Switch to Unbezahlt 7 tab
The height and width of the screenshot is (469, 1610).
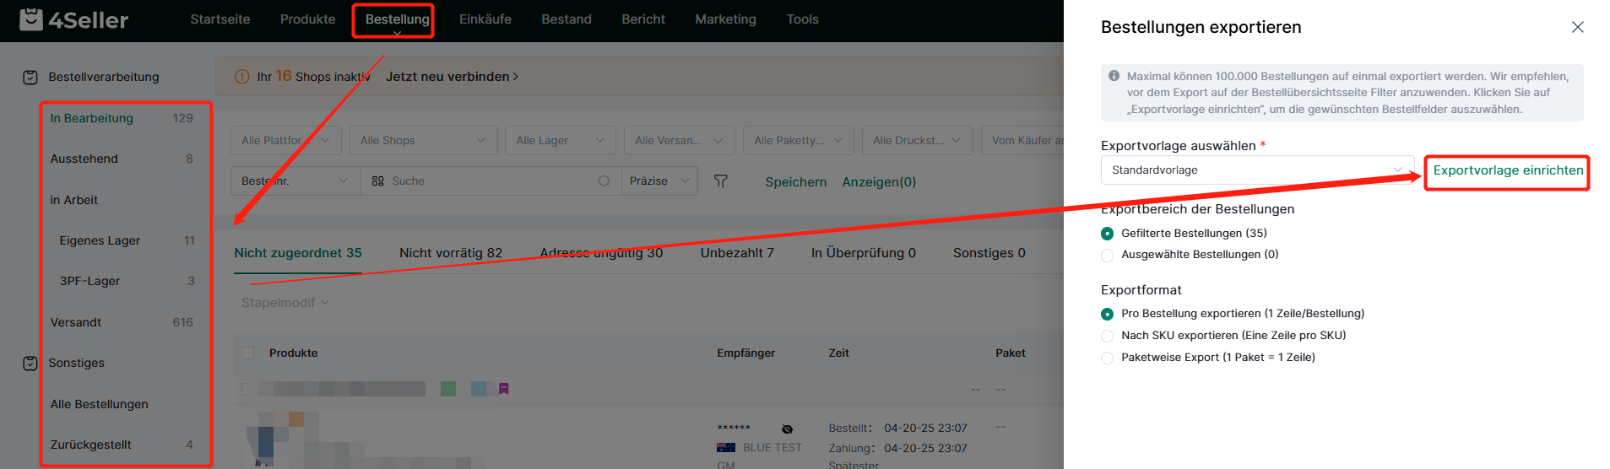coord(737,253)
